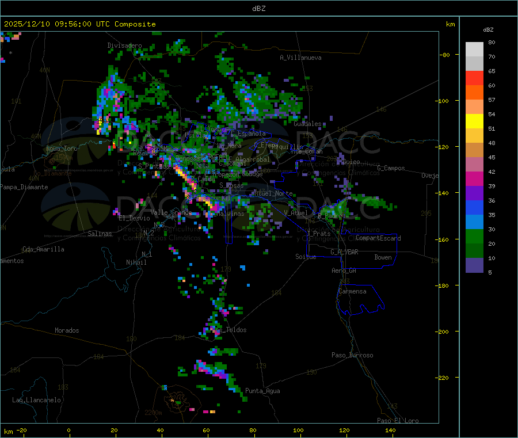Click the Malvinas label
The image size is (518, 438).
click(231, 214)
